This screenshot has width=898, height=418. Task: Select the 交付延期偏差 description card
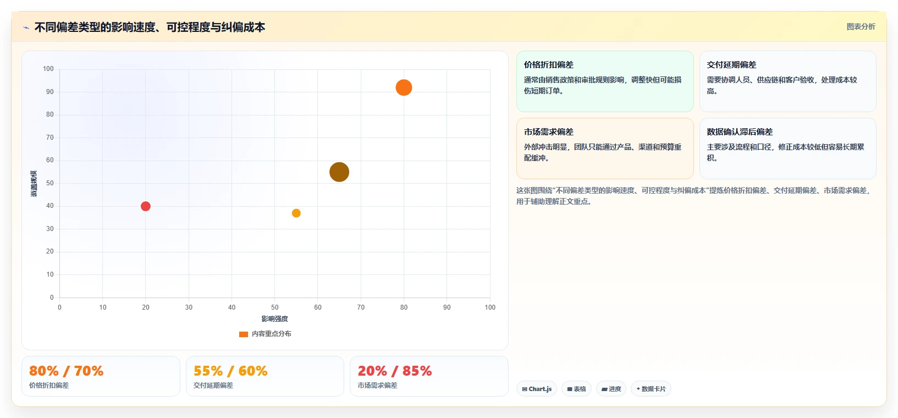pyautogui.click(x=787, y=81)
